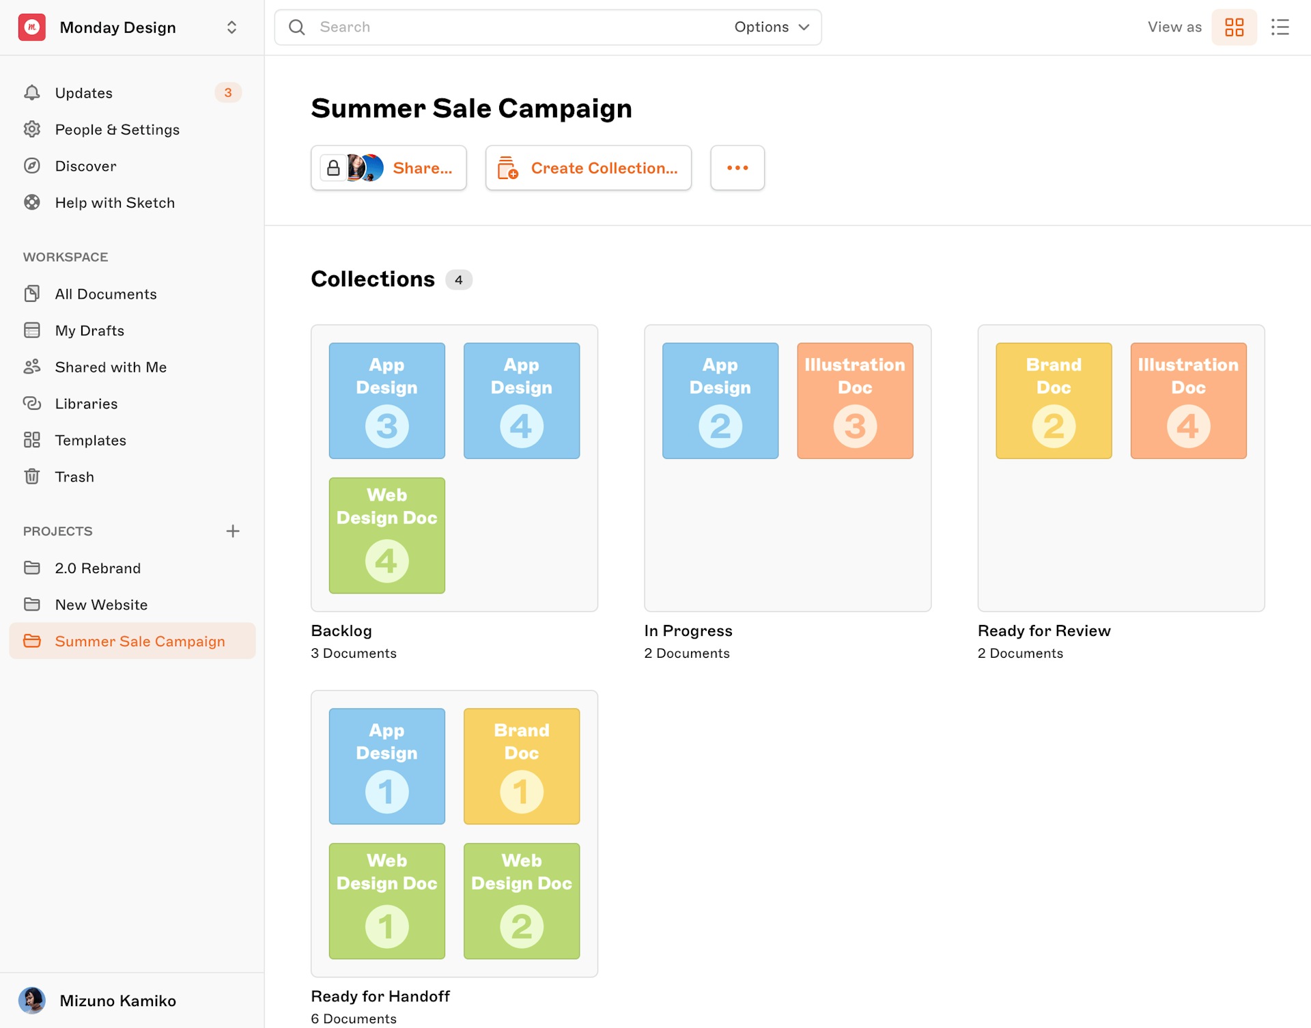Open the Backlog collection
The height and width of the screenshot is (1028, 1311).
click(x=454, y=468)
